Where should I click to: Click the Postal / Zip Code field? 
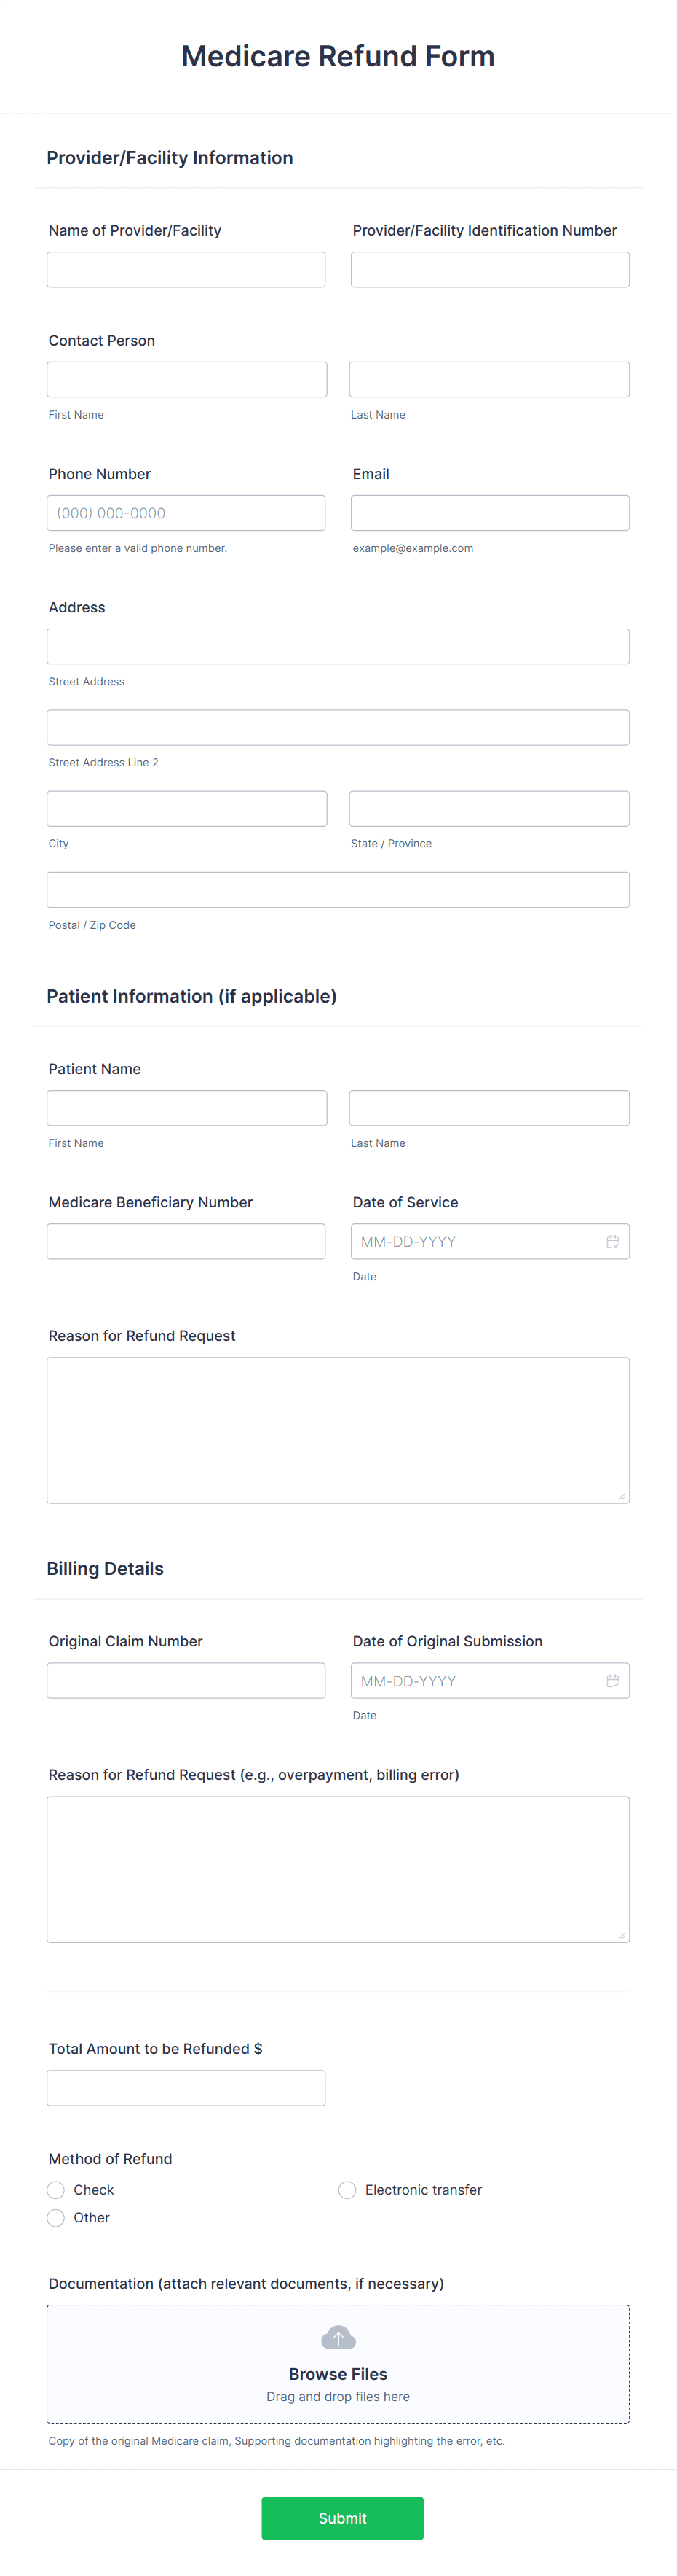click(x=338, y=890)
